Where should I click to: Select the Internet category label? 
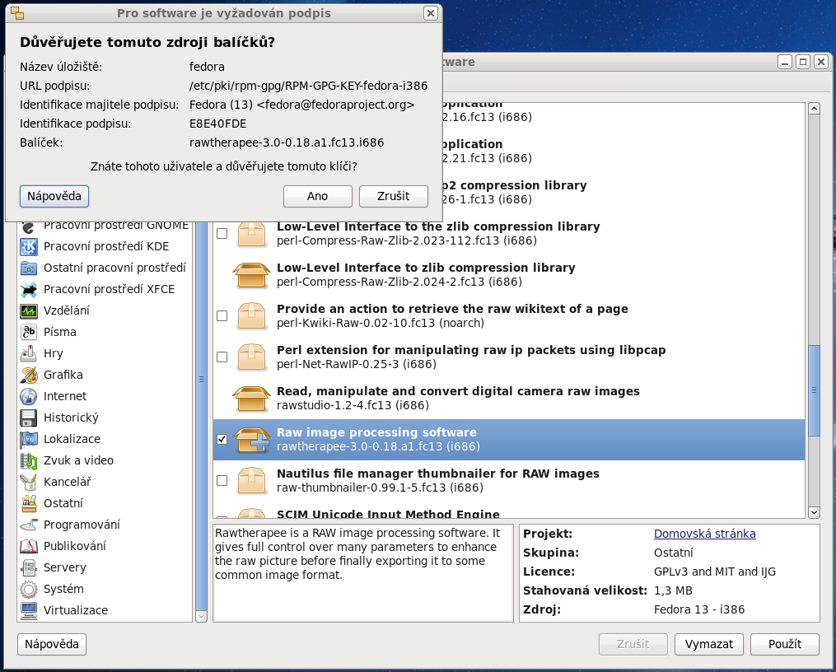[x=64, y=396]
